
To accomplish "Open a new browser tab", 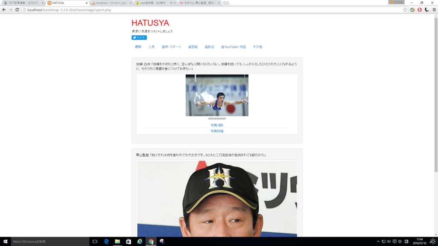I will 226,3.
